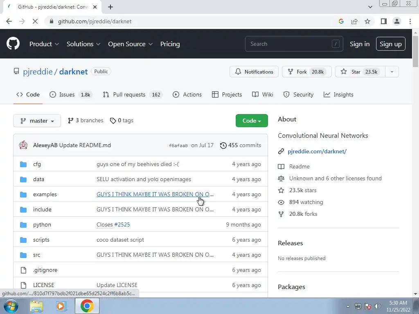The width and height of the screenshot is (419, 314).
Task: Open the python folder
Action: coord(42,224)
